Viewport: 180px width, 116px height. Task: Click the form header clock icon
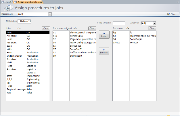point(8,8)
